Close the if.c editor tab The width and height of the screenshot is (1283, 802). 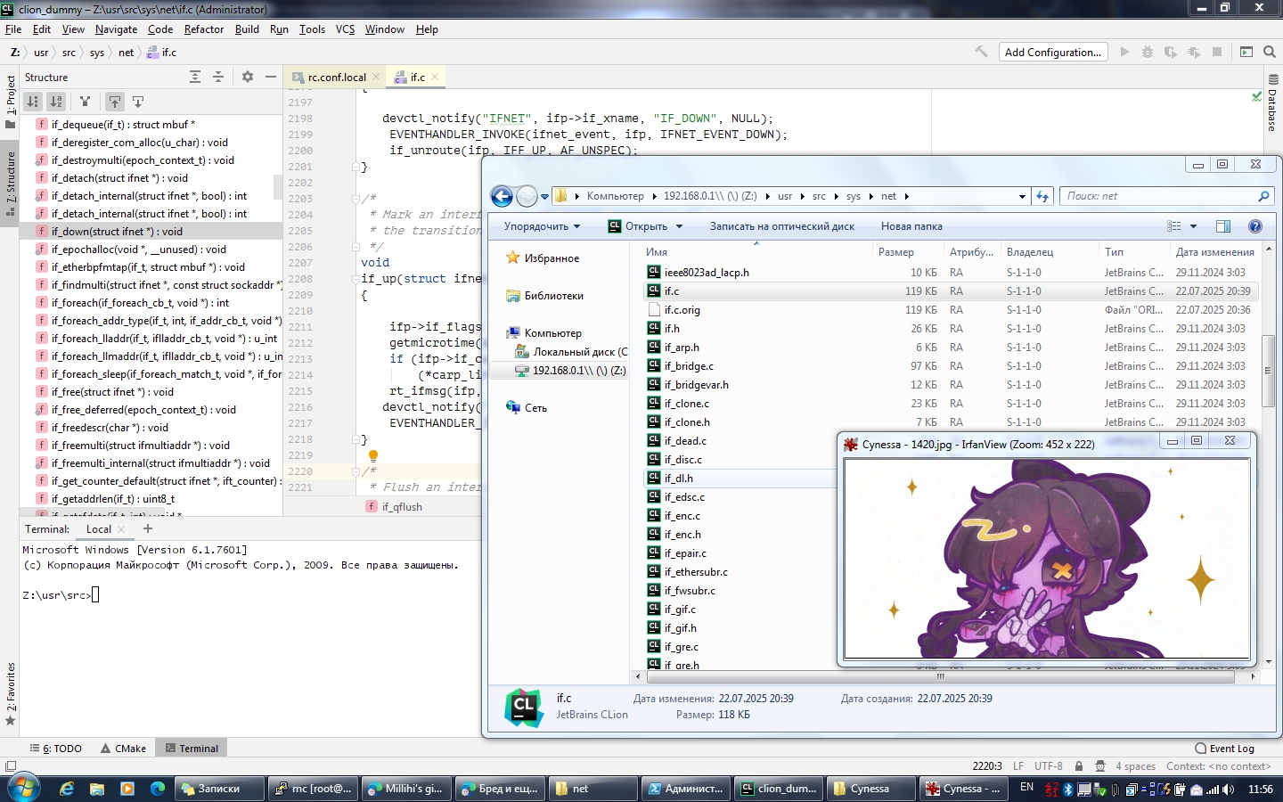click(435, 78)
